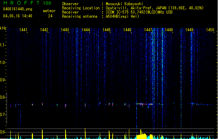
Task: Click the 1450 time marker
Action: (x=210, y=30)
